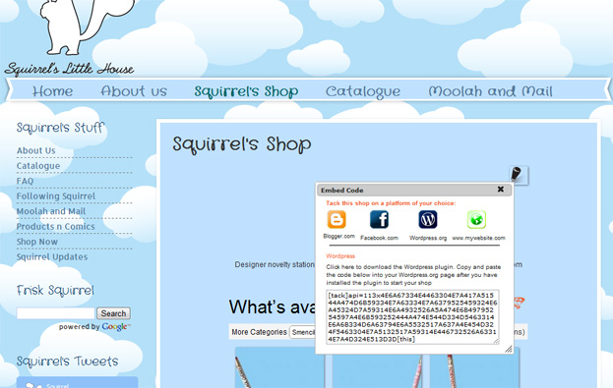The width and height of the screenshot is (613, 388).
Task: Click inside the embed code text area
Action: coord(412,317)
